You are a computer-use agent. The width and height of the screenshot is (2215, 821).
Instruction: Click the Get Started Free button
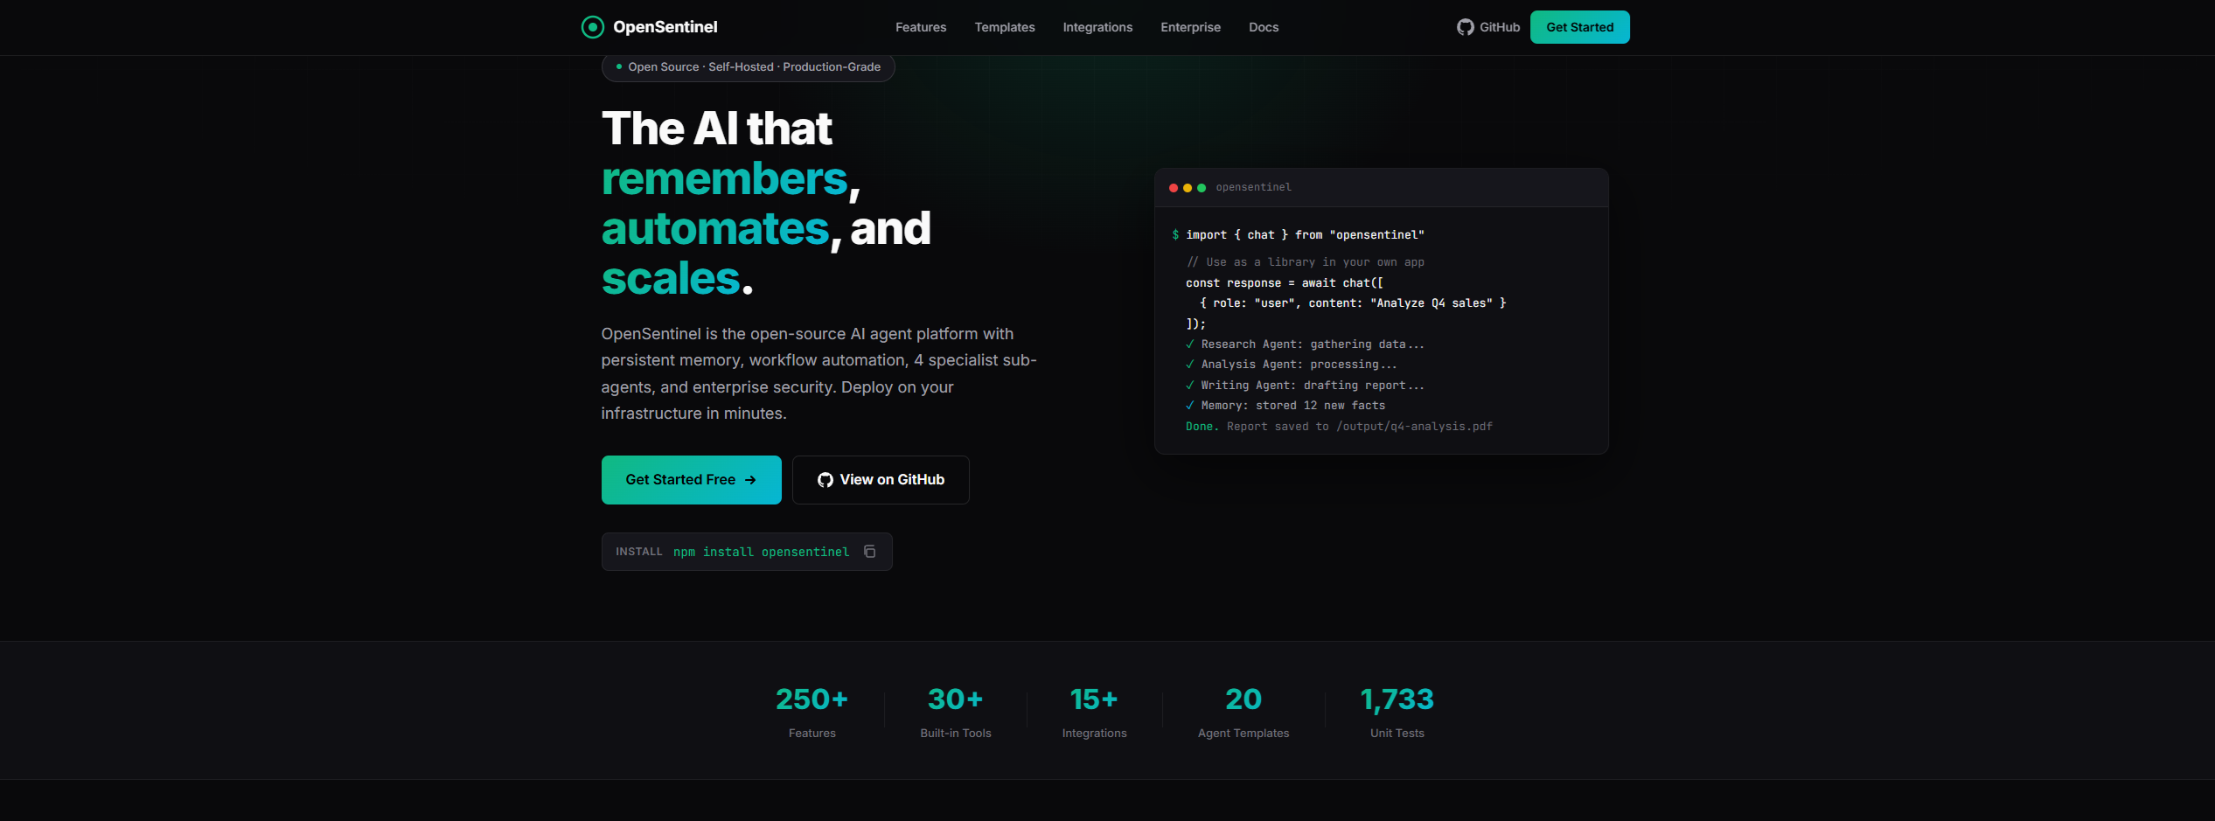pyautogui.click(x=691, y=479)
